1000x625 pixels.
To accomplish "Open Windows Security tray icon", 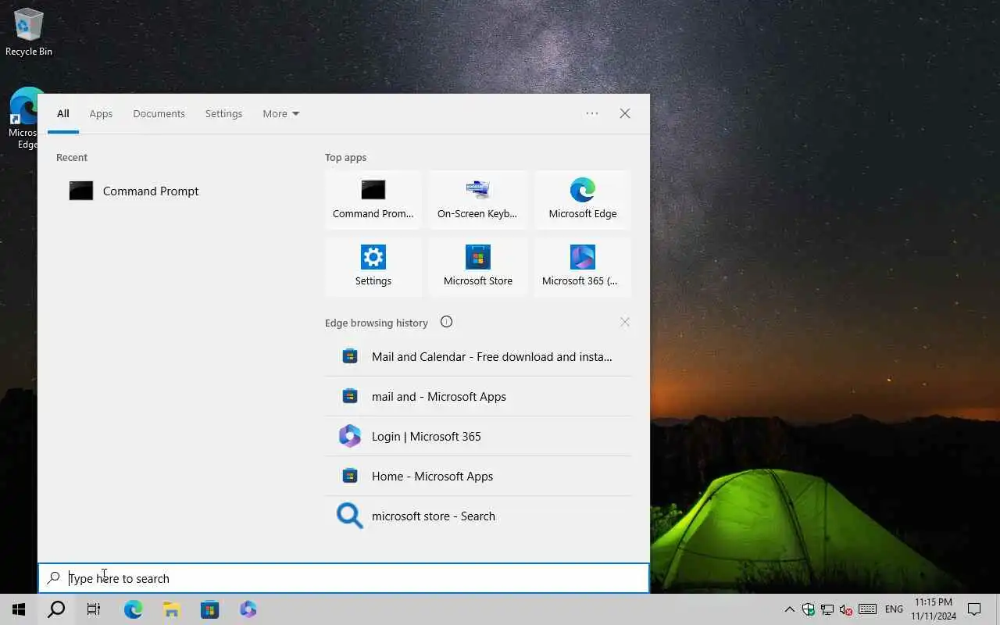I will click(x=809, y=609).
